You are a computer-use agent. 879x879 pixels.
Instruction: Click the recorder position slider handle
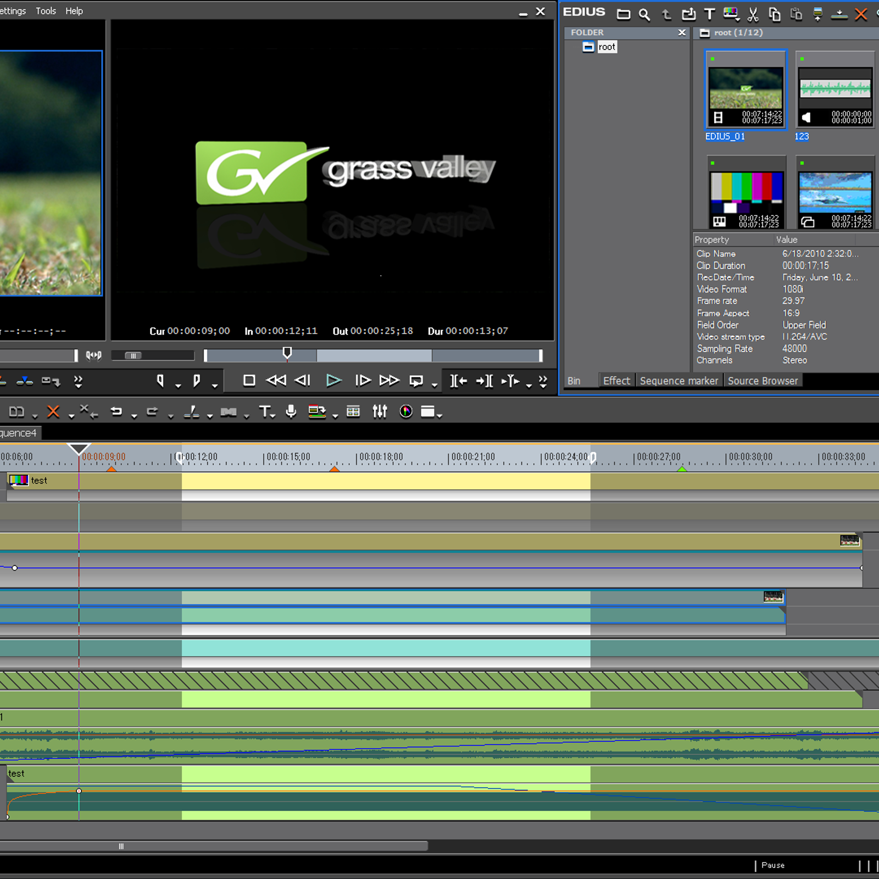point(287,353)
